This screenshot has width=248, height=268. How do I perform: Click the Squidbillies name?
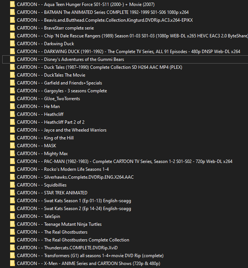pyautogui.click(x=42, y=185)
